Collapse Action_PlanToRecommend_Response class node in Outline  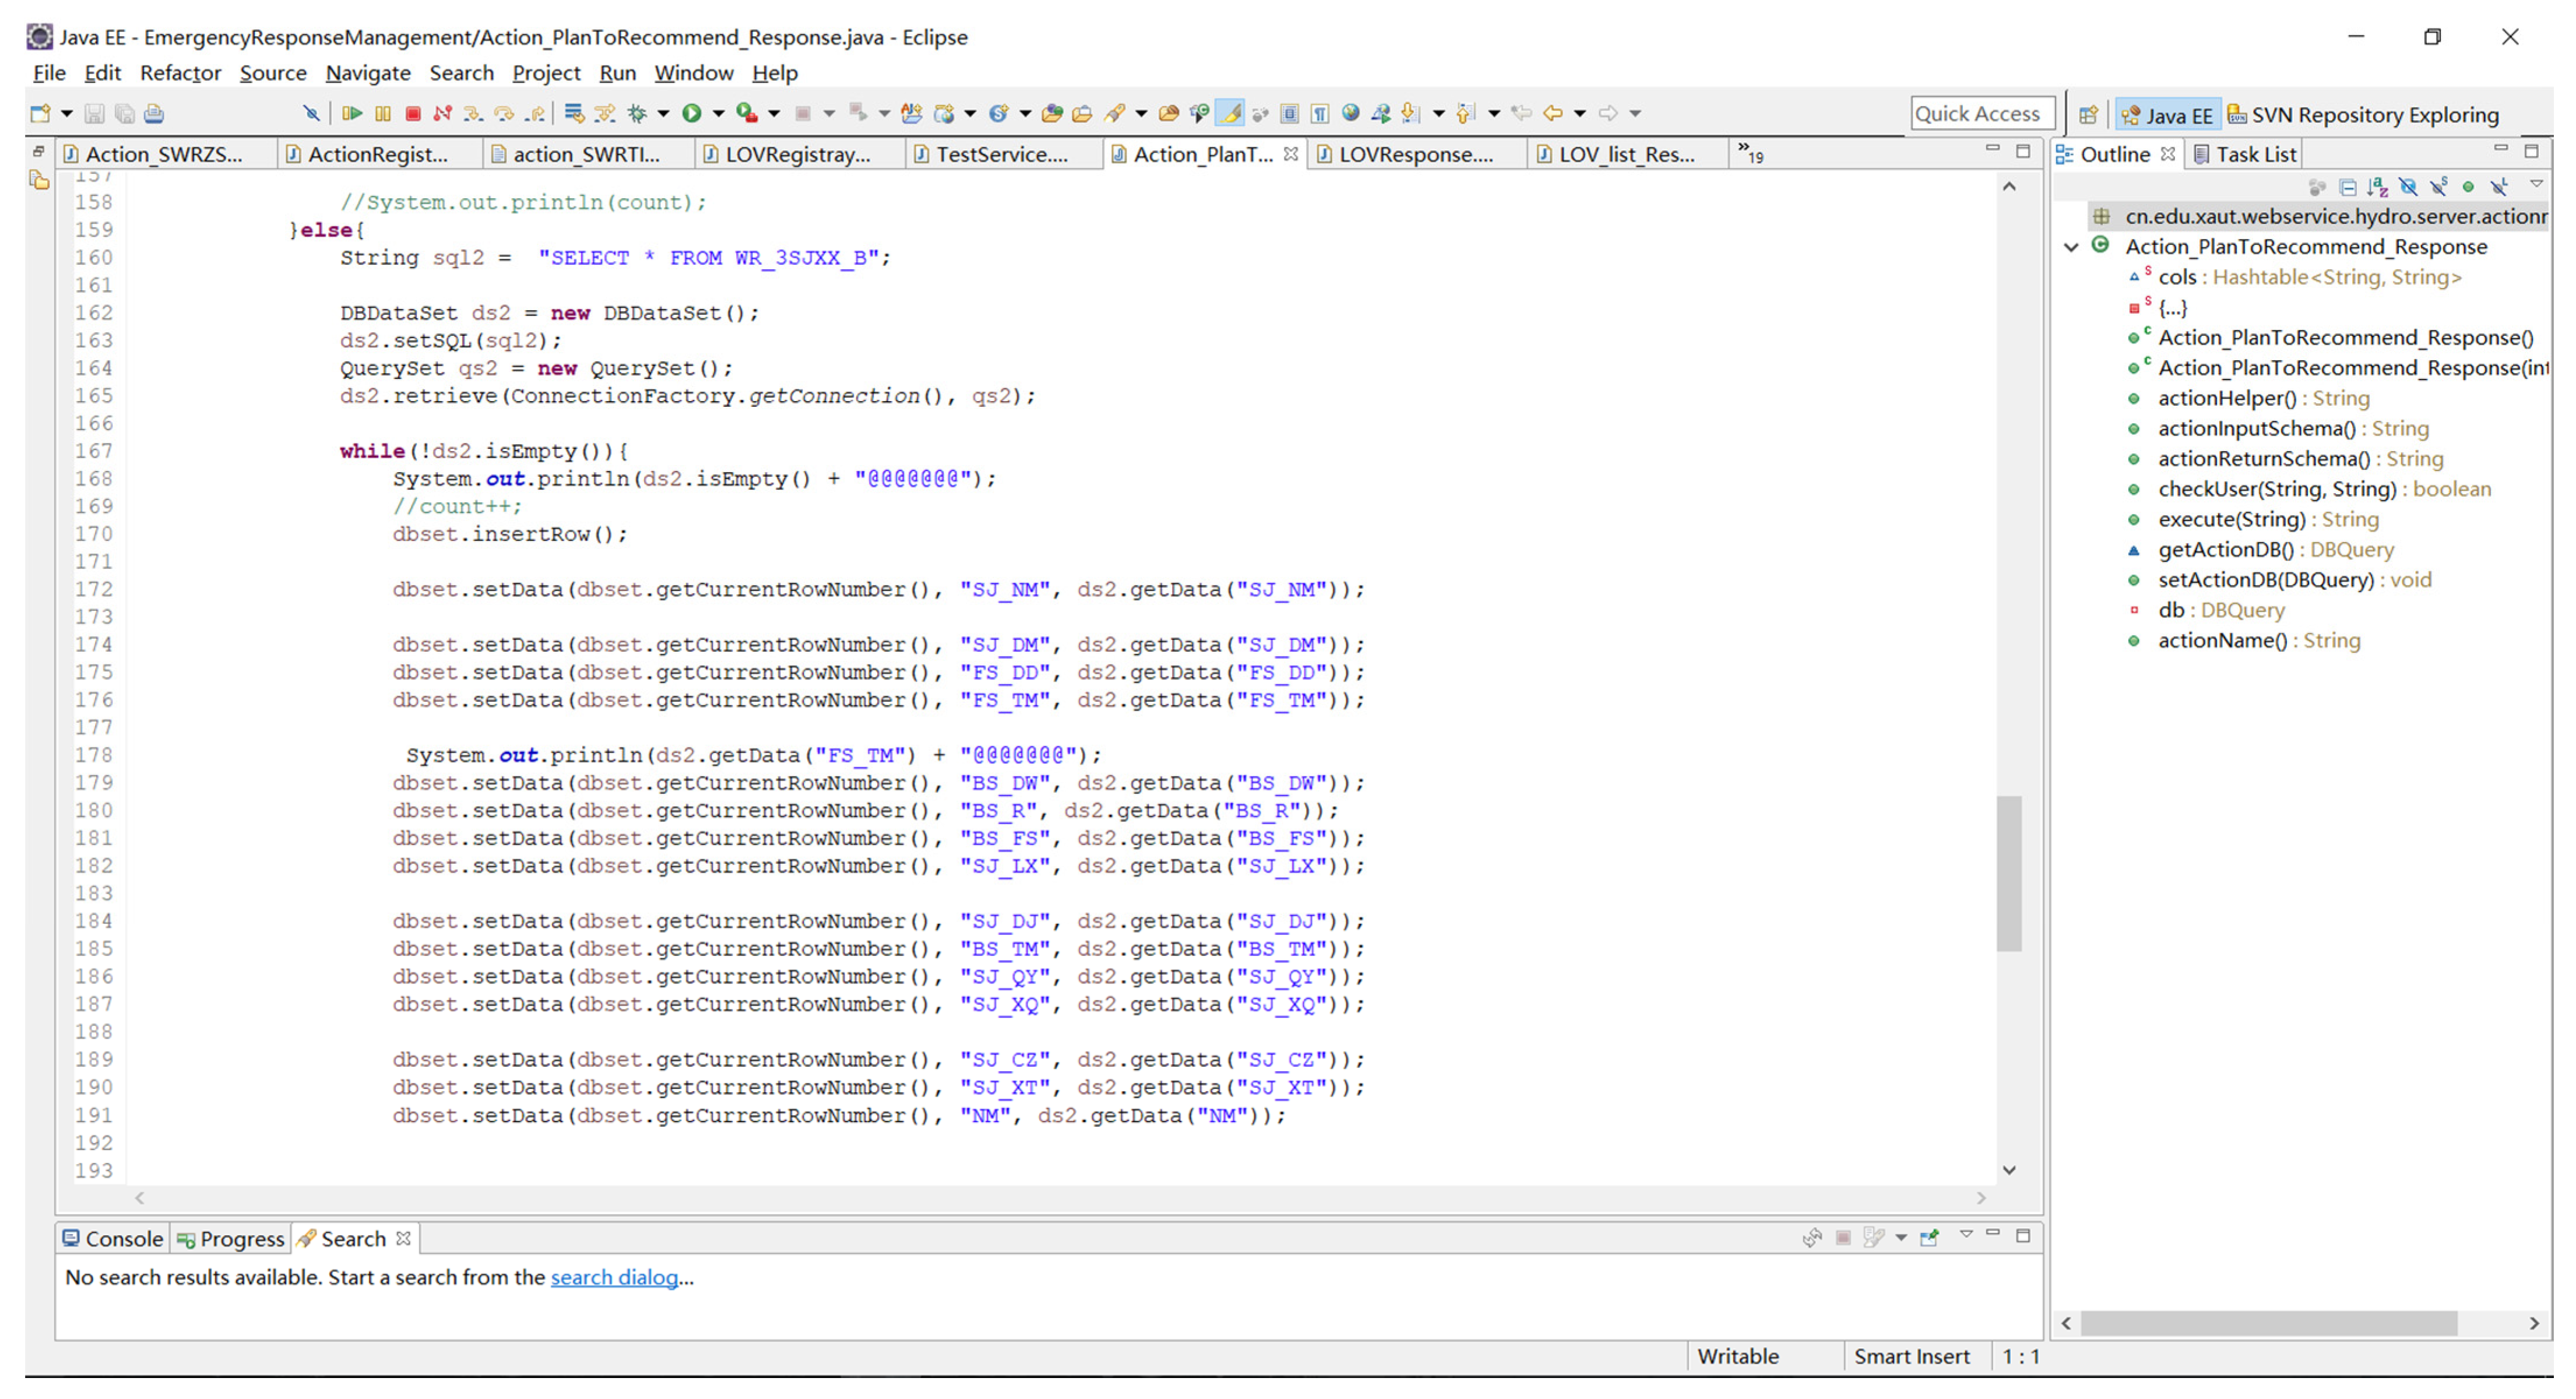[x=2071, y=247]
